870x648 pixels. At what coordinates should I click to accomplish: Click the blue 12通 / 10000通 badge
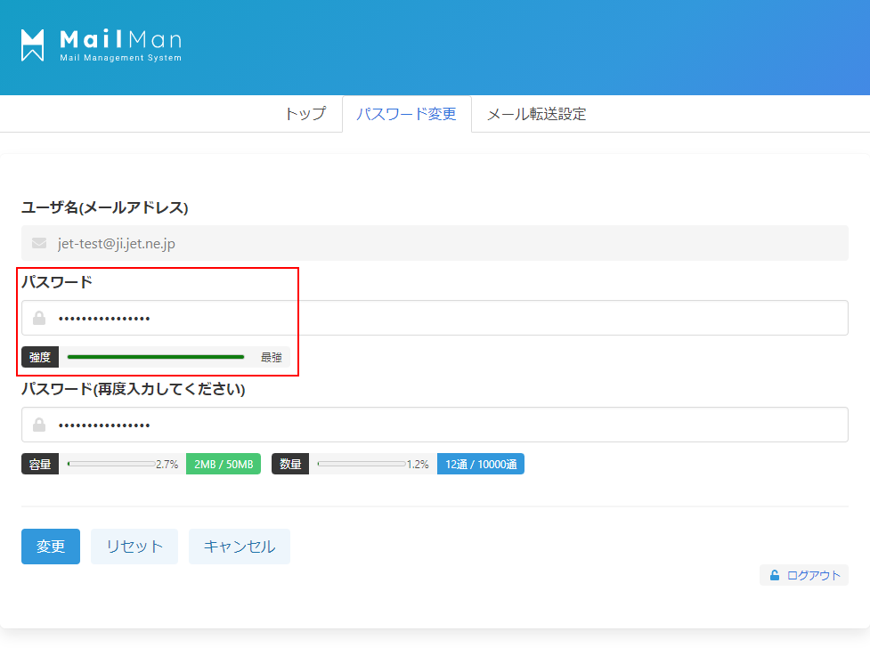[480, 464]
